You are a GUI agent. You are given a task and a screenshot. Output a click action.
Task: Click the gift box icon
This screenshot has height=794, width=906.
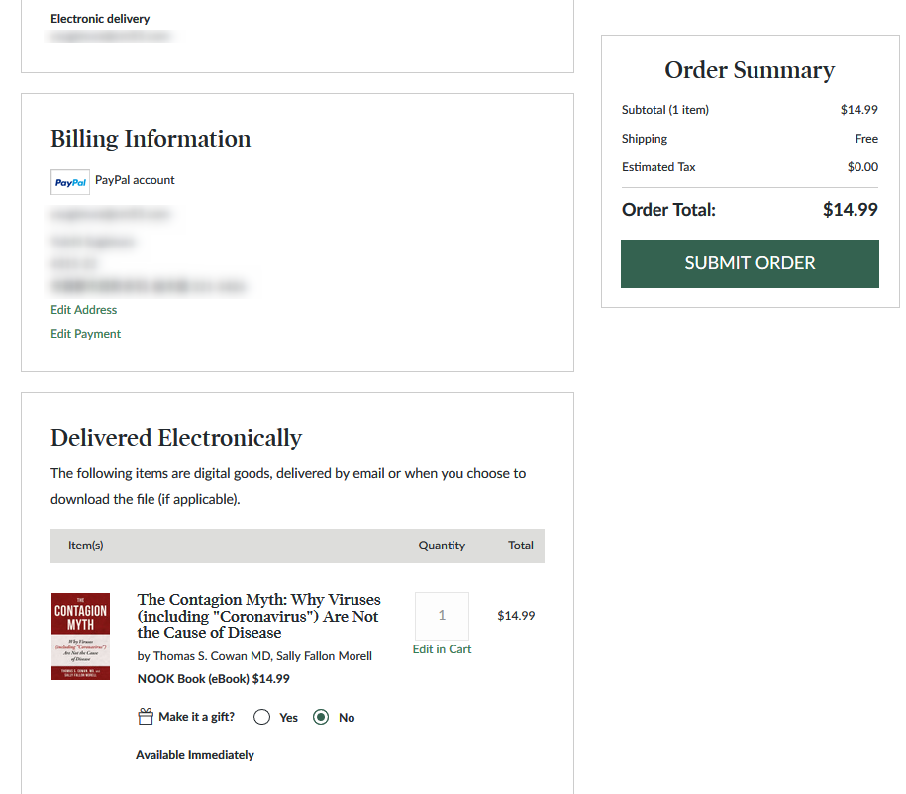click(x=146, y=717)
